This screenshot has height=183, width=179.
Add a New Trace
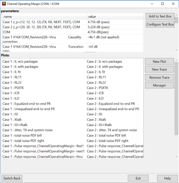pos(159,69)
